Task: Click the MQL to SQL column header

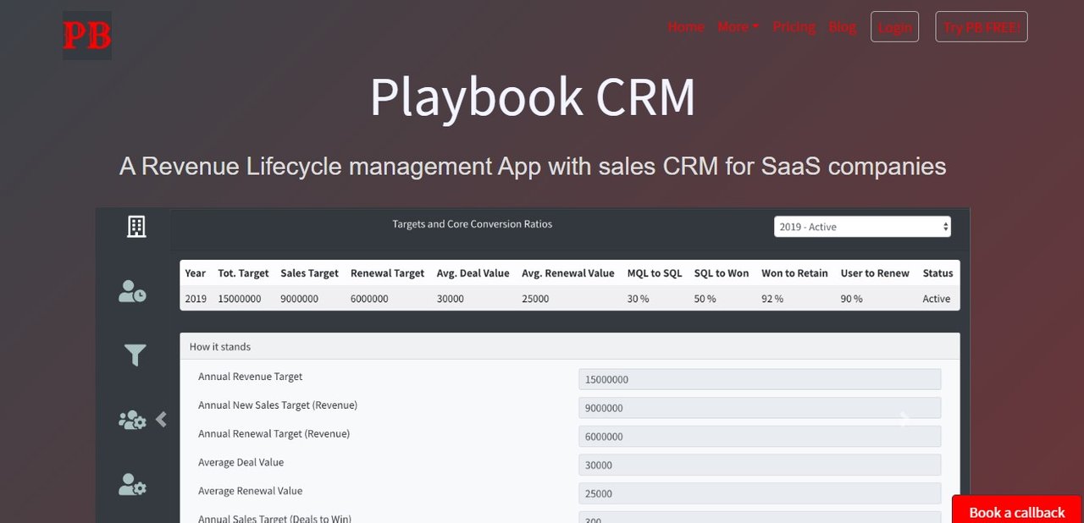Action: pos(655,273)
